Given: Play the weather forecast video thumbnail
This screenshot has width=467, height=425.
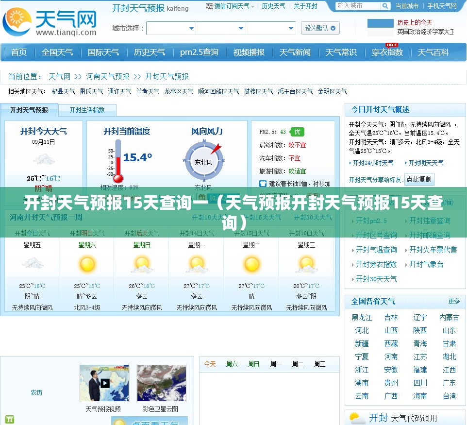Looking at the screenshot, I should pyautogui.click(x=104, y=383).
